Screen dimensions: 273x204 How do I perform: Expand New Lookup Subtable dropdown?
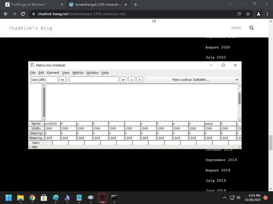[193, 80]
